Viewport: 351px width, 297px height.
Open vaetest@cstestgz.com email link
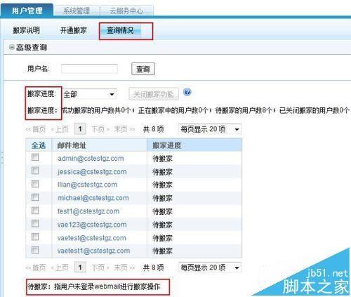point(92,238)
